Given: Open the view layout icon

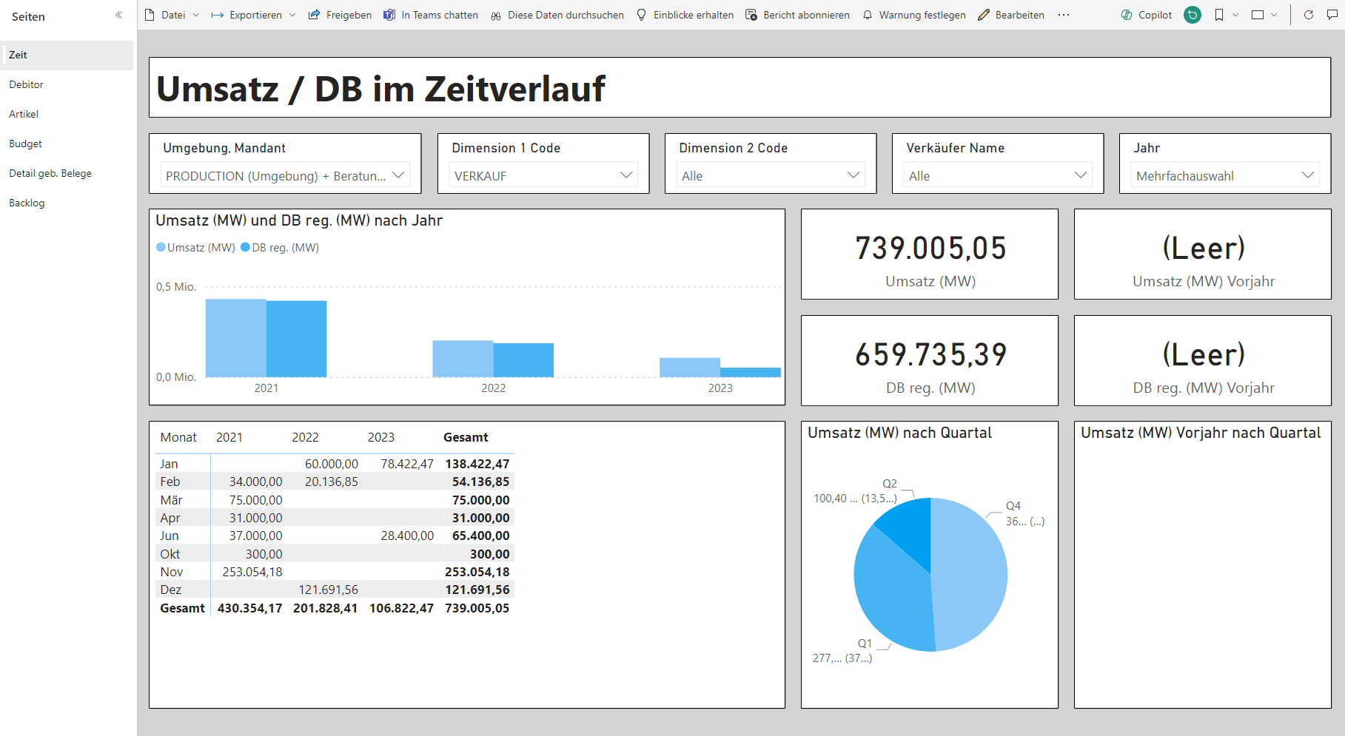Looking at the screenshot, I should click(x=1258, y=15).
